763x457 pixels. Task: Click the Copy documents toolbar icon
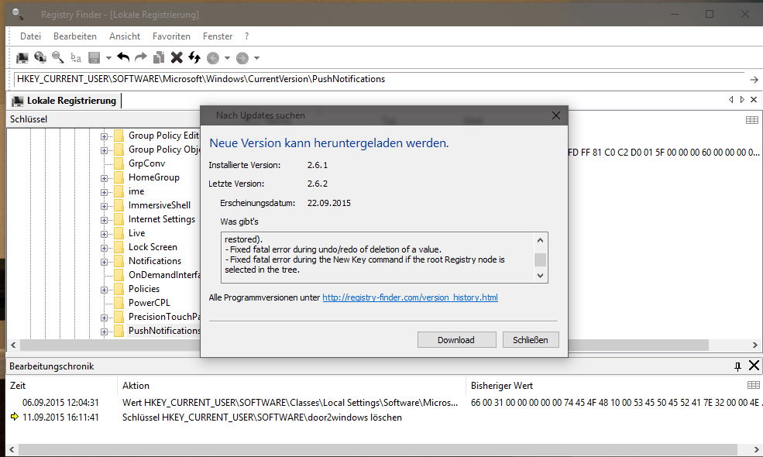(x=159, y=57)
